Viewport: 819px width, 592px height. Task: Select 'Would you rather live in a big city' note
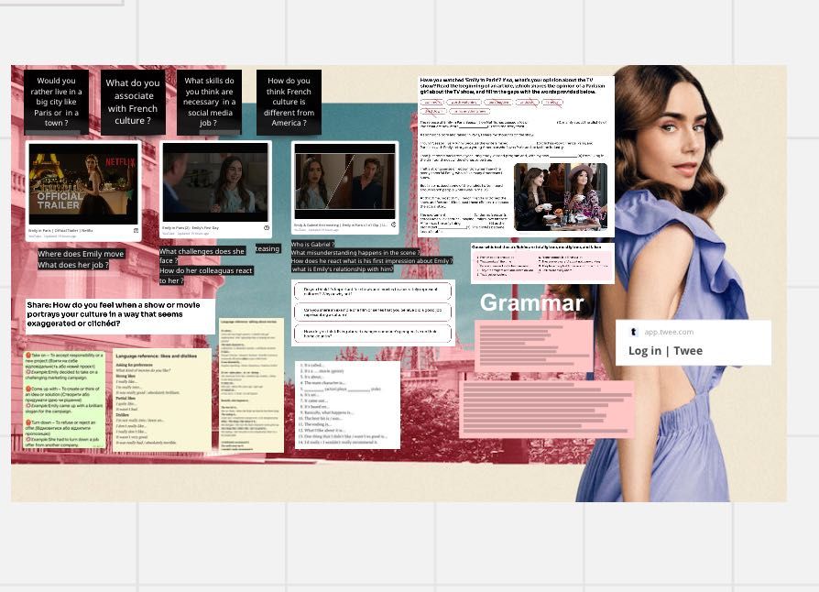pos(57,102)
